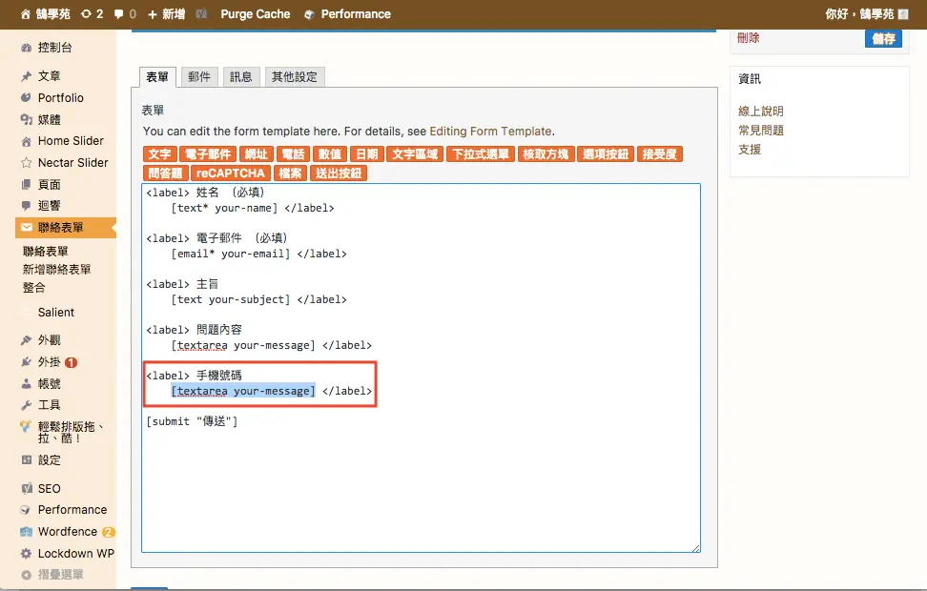The image size is (927, 591).
Task: Click the user avatar at top right
Action: [903, 14]
